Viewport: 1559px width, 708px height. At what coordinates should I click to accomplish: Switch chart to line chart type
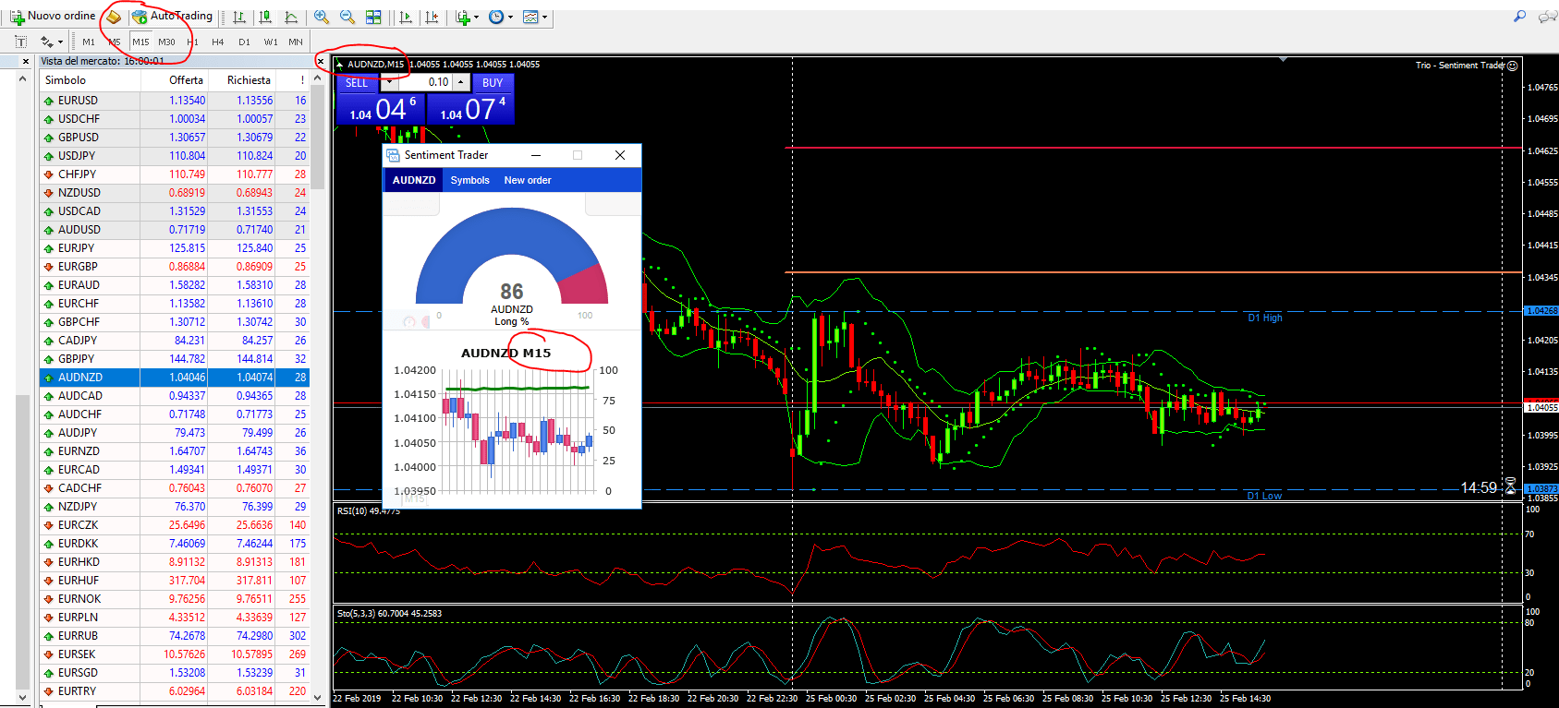pyautogui.click(x=291, y=17)
